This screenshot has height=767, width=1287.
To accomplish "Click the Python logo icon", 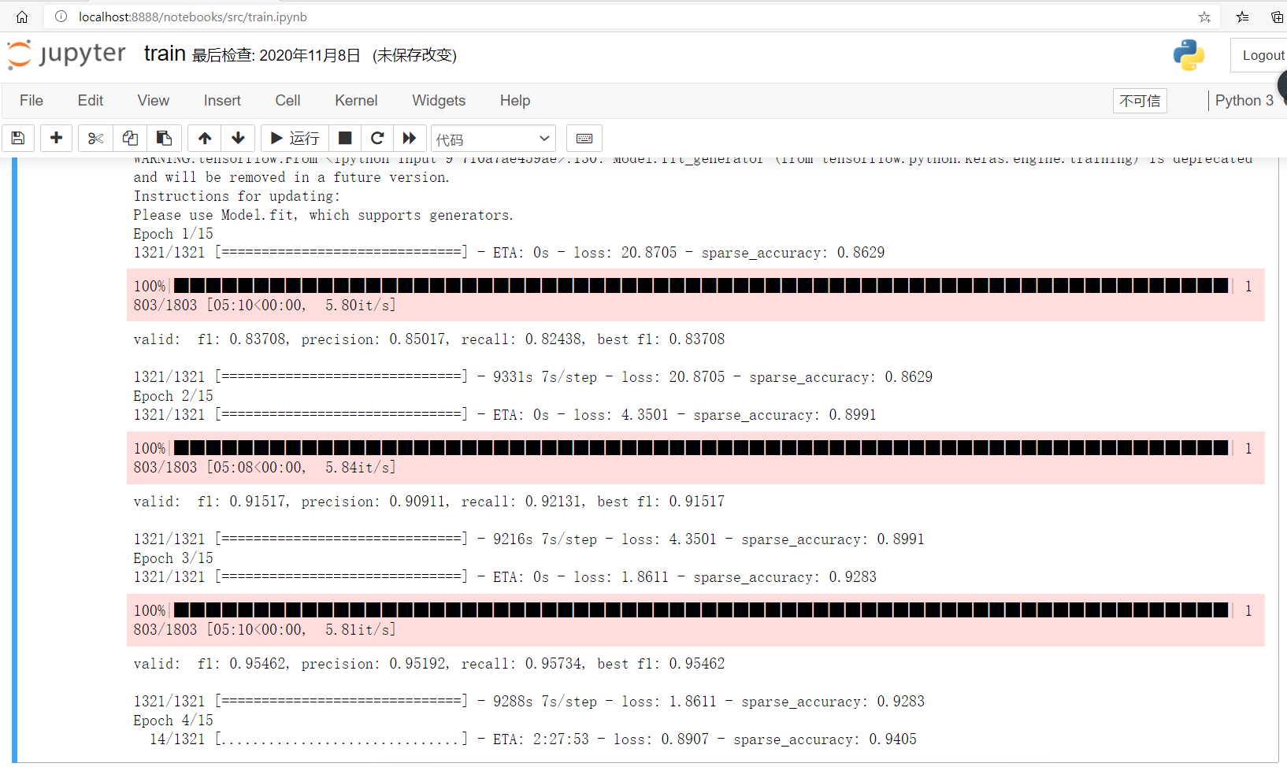I will click(x=1189, y=55).
